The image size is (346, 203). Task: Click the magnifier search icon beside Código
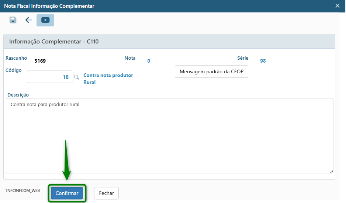click(x=77, y=77)
